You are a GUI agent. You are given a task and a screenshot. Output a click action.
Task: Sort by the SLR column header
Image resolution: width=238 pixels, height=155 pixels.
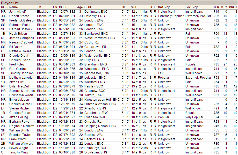click(216, 7)
